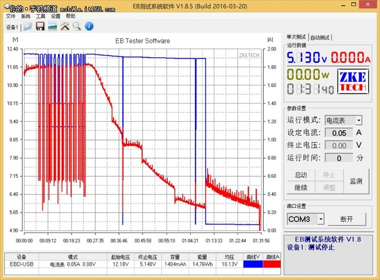Open the 系统 menu
Image resolution: width=380 pixels, height=280 pixels.
click(x=26, y=16)
